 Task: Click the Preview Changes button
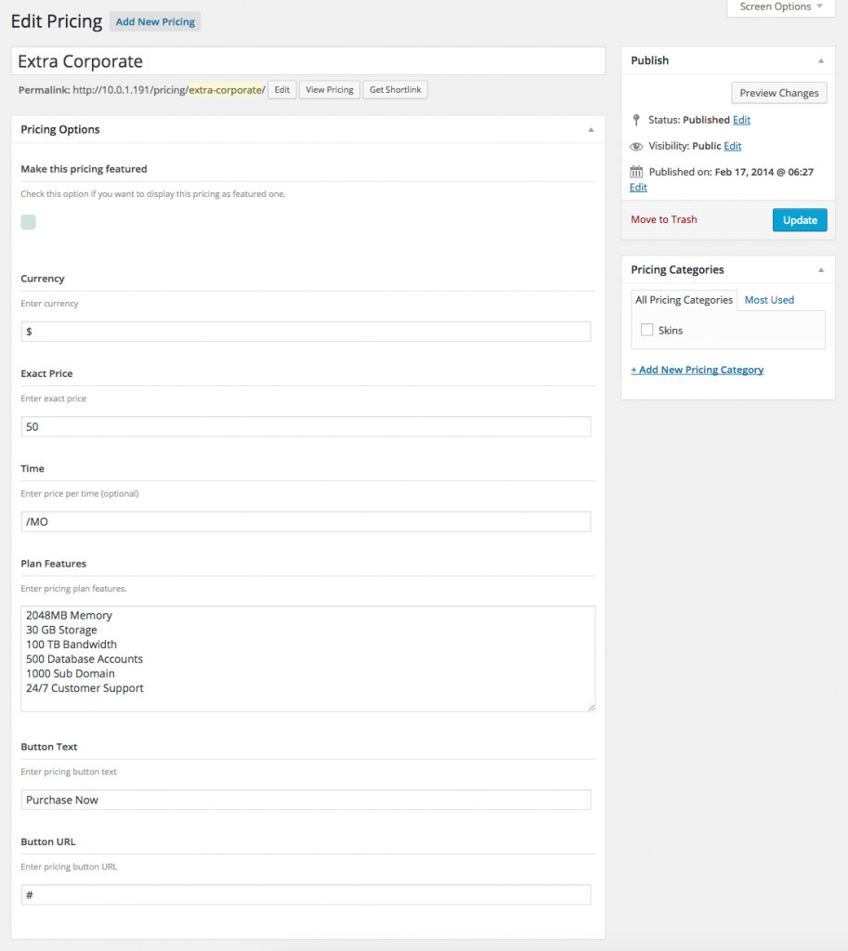pos(778,93)
